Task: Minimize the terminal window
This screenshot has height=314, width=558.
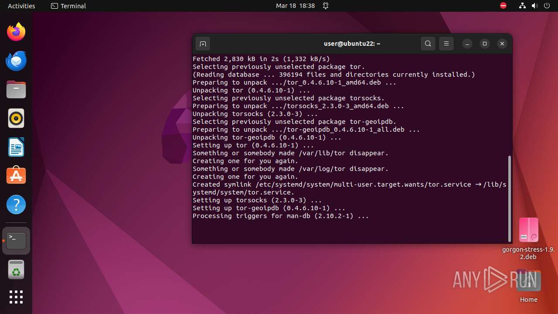Action: tap(467, 44)
